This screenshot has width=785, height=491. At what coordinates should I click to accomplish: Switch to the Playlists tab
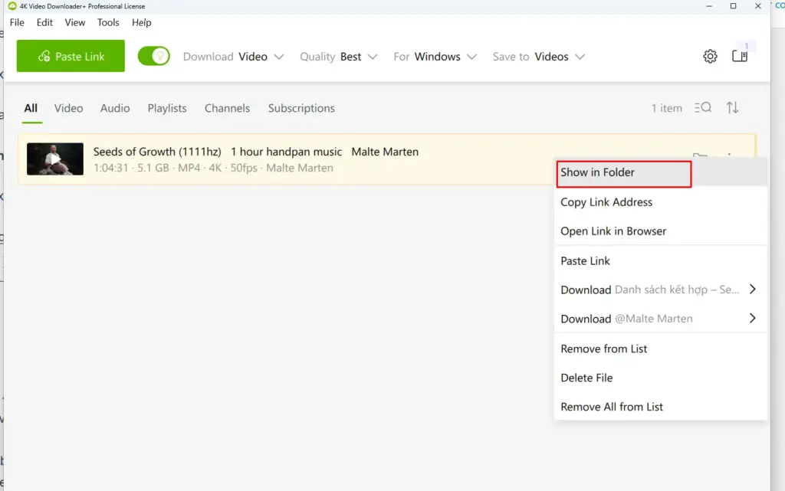coord(167,108)
